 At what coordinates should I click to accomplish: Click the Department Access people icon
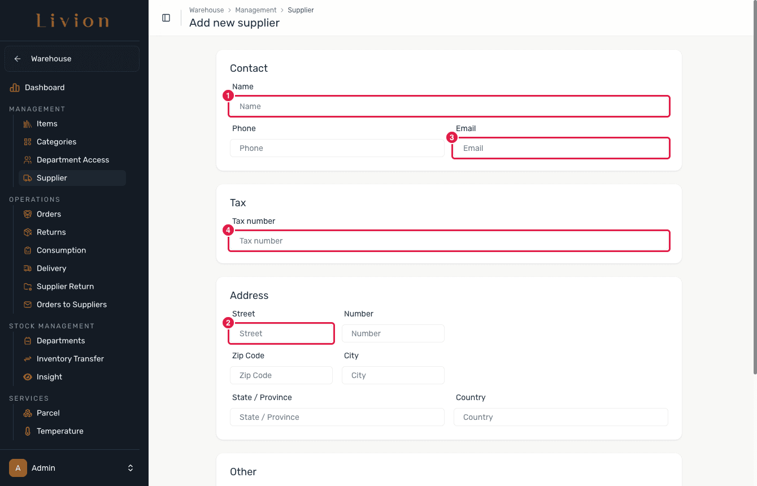pyautogui.click(x=27, y=160)
